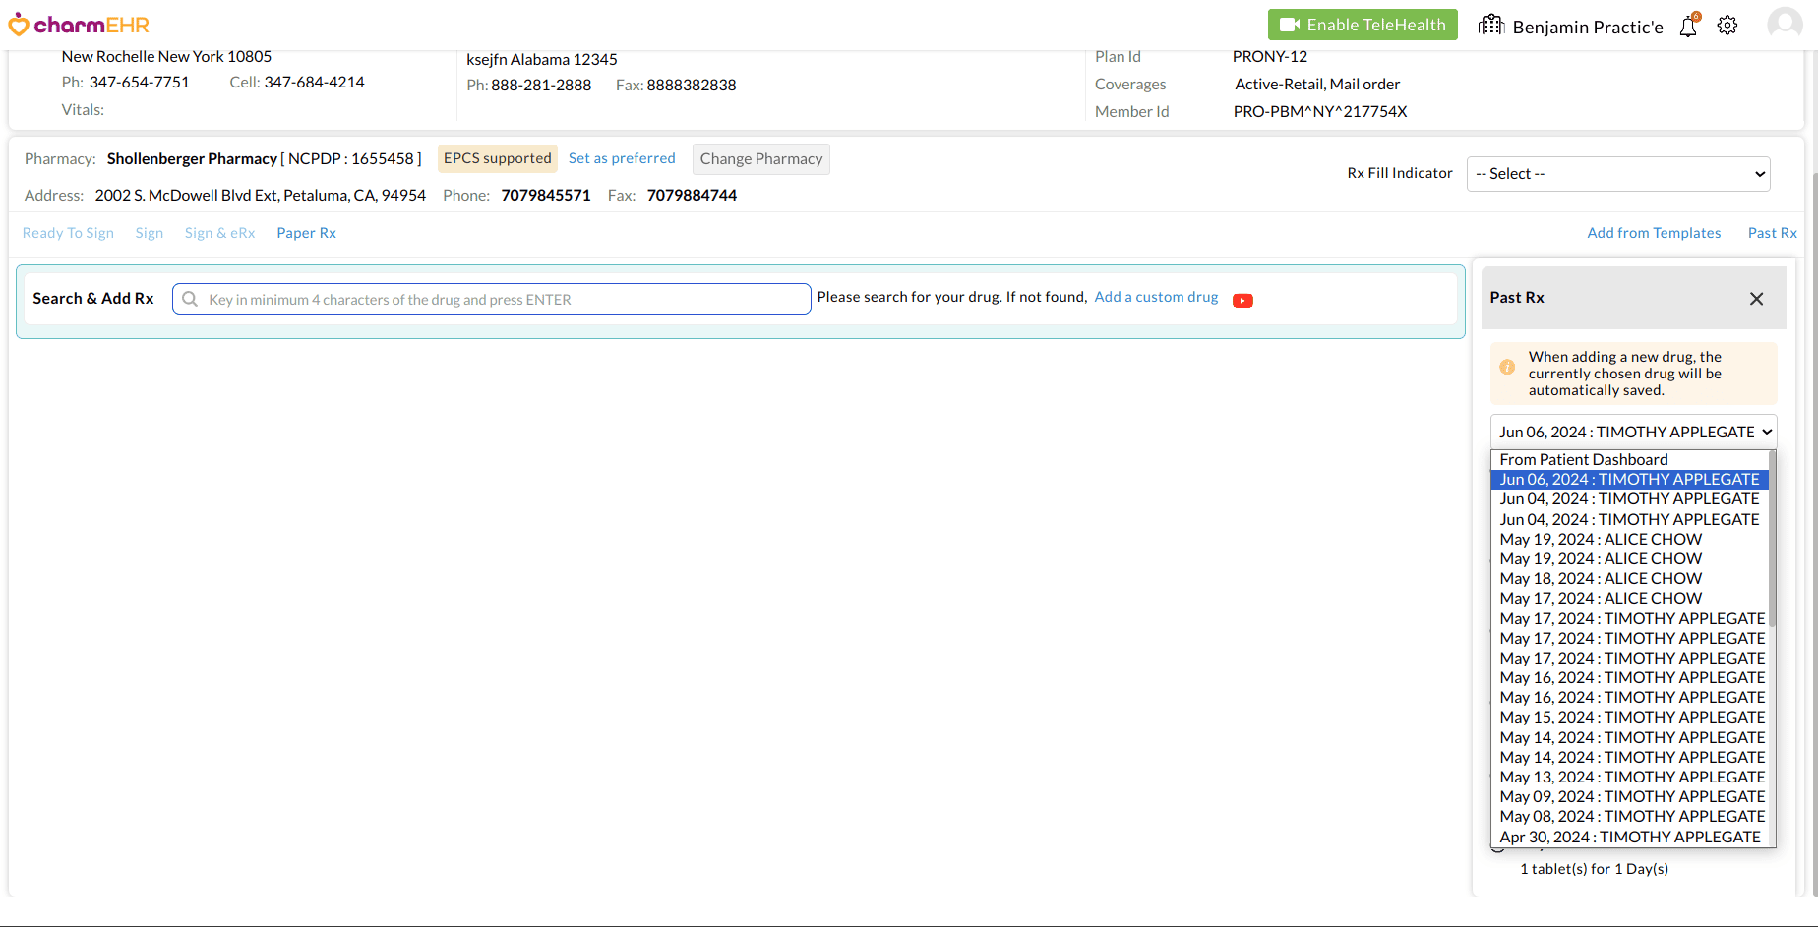Open the user profile avatar
The width and height of the screenshot is (1818, 927).
[1784, 25]
